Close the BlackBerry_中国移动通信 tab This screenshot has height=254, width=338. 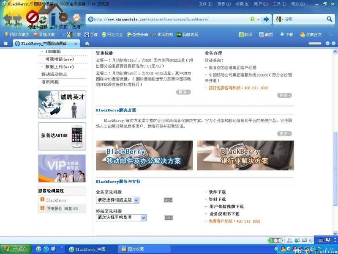(76, 44)
